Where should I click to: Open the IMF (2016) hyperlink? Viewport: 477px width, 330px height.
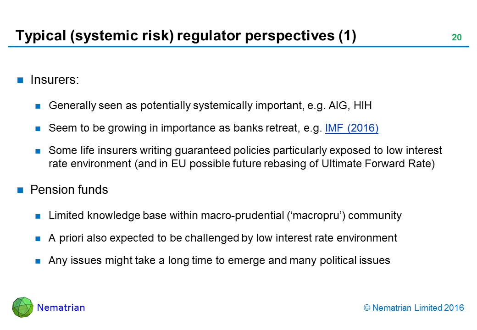351,128
